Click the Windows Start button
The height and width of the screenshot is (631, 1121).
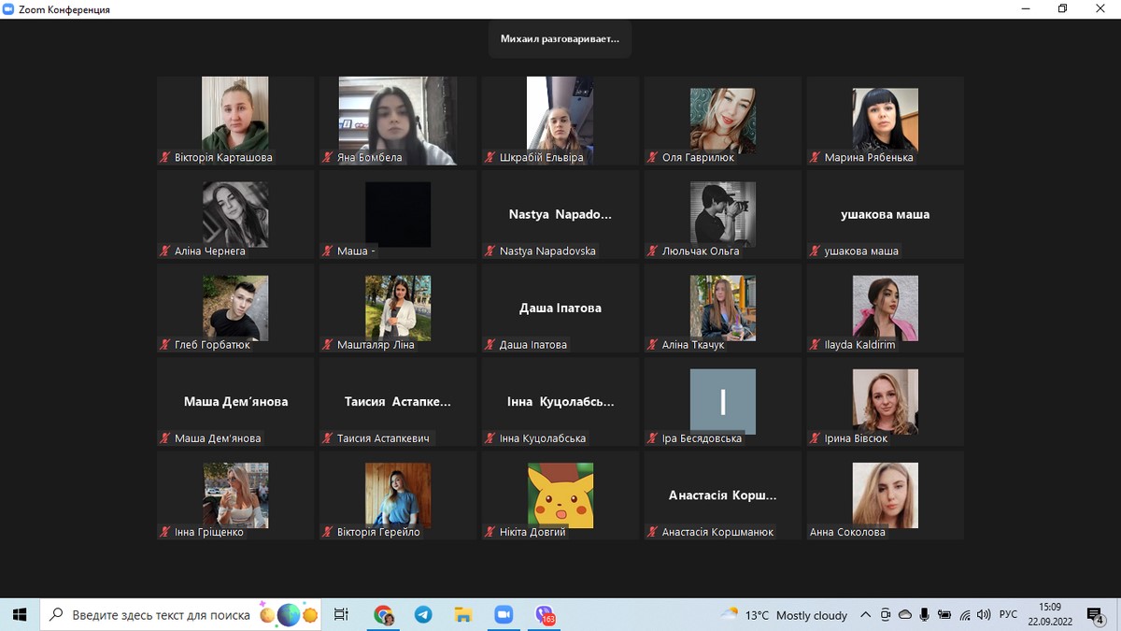20,614
